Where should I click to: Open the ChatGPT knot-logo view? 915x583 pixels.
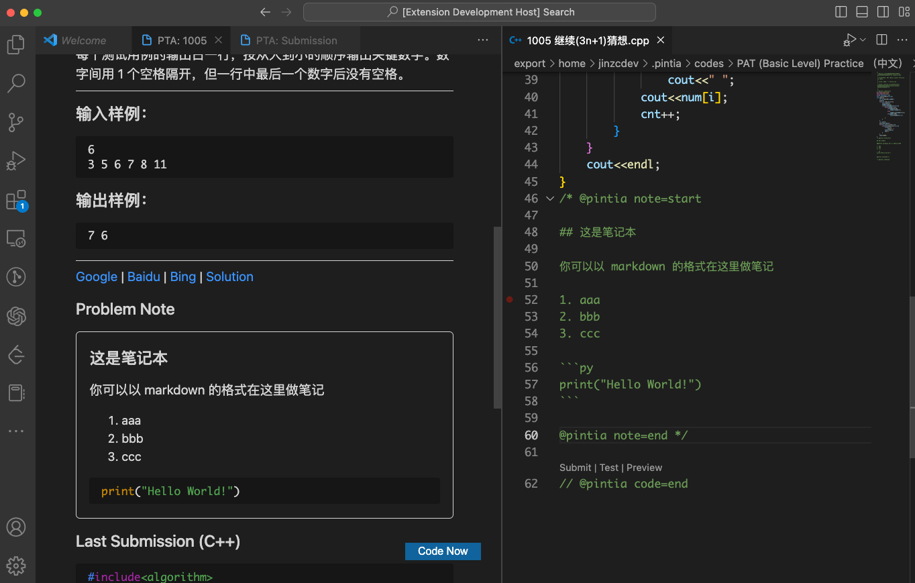(x=16, y=315)
